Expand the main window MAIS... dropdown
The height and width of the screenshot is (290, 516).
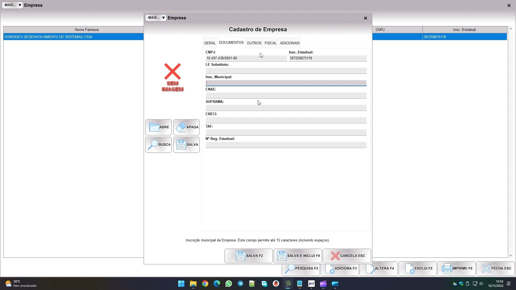[12, 5]
